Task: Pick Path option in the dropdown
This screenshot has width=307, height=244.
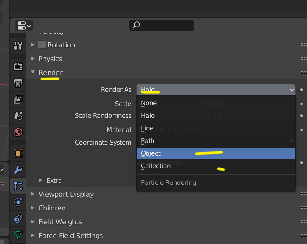Action: [148, 141]
